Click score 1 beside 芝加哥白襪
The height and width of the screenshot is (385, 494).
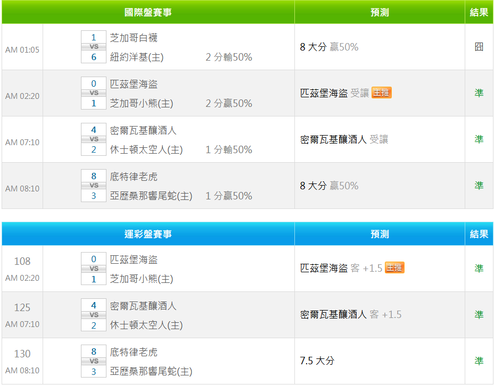[94, 37]
